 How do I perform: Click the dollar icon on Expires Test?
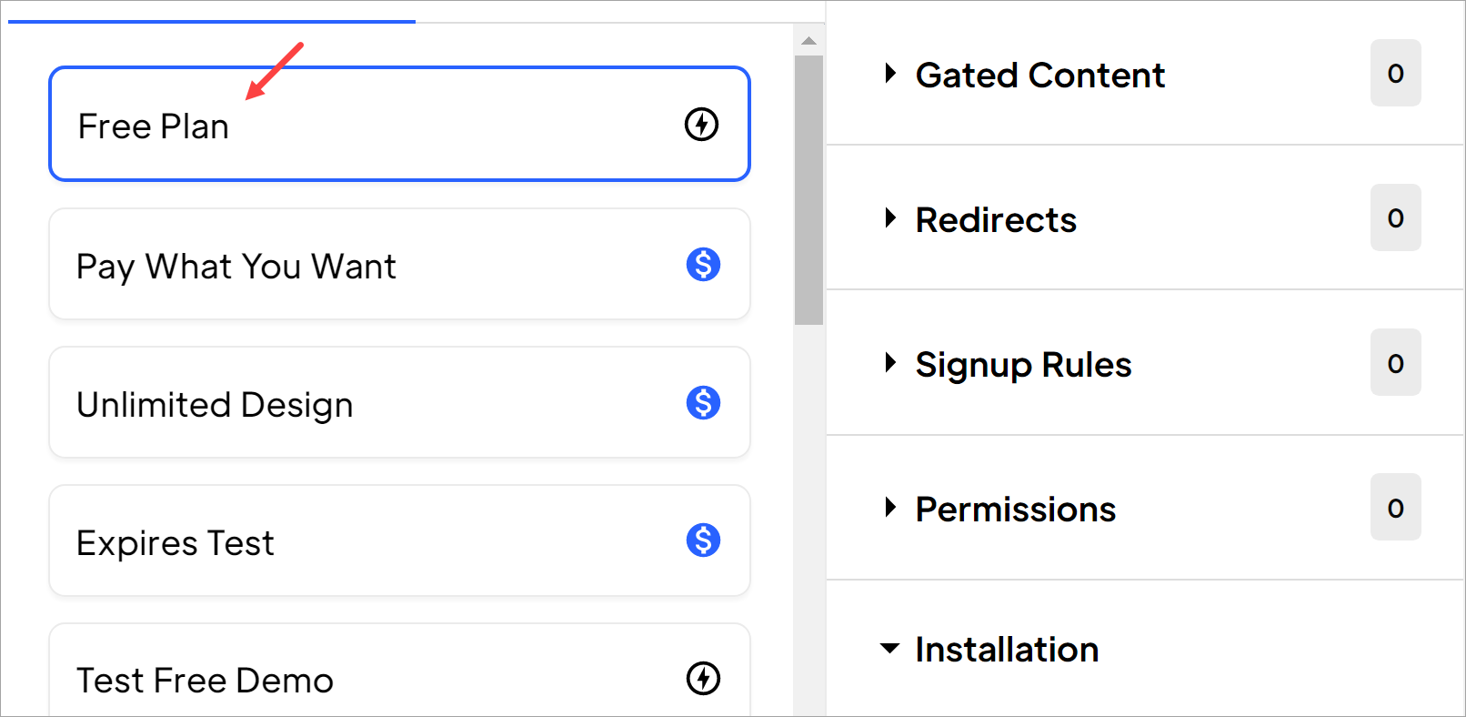point(703,540)
